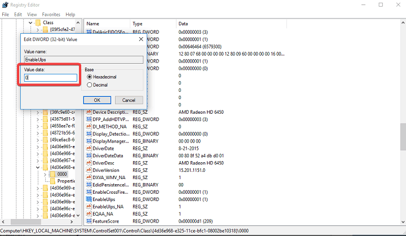This screenshot has height=236, width=406.
Task: Click the string icon beside DriverVersion
Action: coord(89,170)
